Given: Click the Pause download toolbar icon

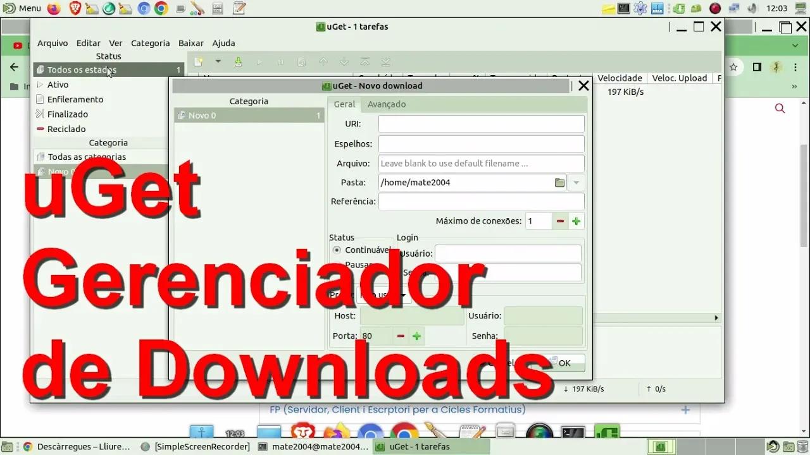Looking at the screenshot, I should (x=280, y=61).
